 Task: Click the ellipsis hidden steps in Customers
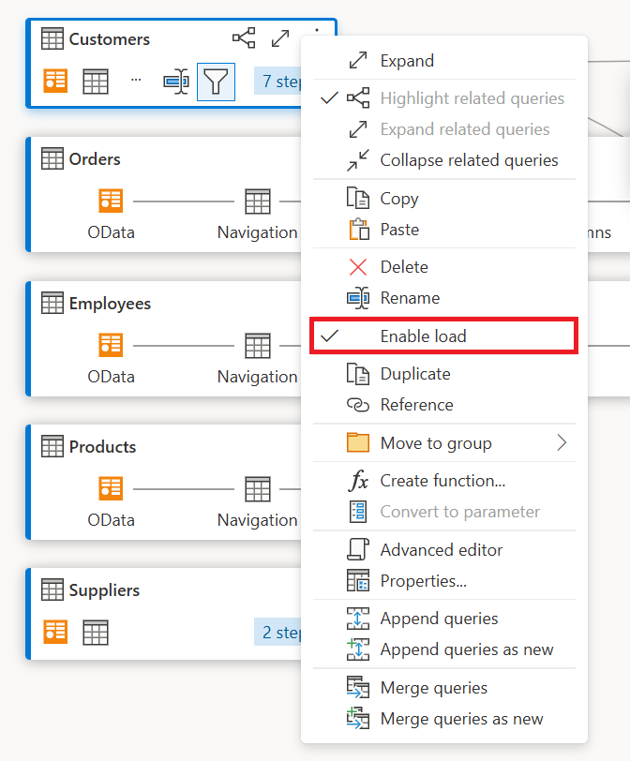pyautogui.click(x=136, y=80)
